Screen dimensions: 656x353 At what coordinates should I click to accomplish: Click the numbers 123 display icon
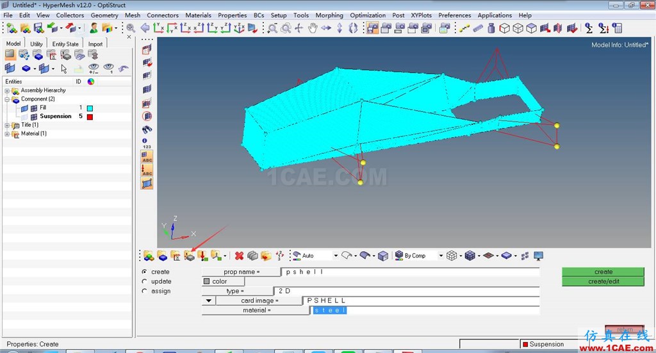pyautogui.click(x=147, y=144)
